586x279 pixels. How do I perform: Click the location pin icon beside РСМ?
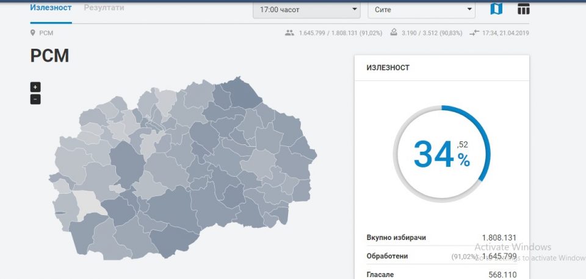(33, 33)
